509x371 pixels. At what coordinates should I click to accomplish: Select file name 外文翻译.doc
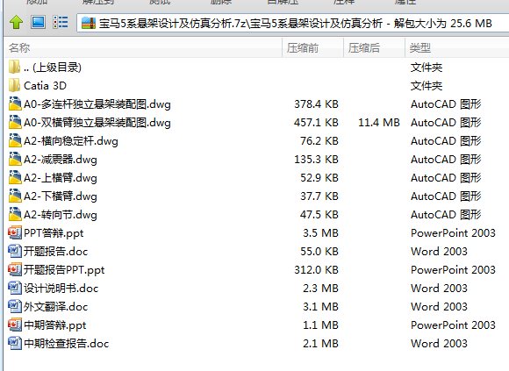(x=56, y=307)
